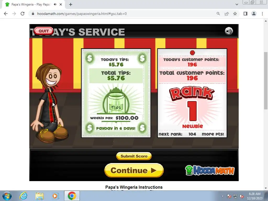Click the network tray icon
The height and width of the screenshot is (201, 268).
click(x=235, y=196)
